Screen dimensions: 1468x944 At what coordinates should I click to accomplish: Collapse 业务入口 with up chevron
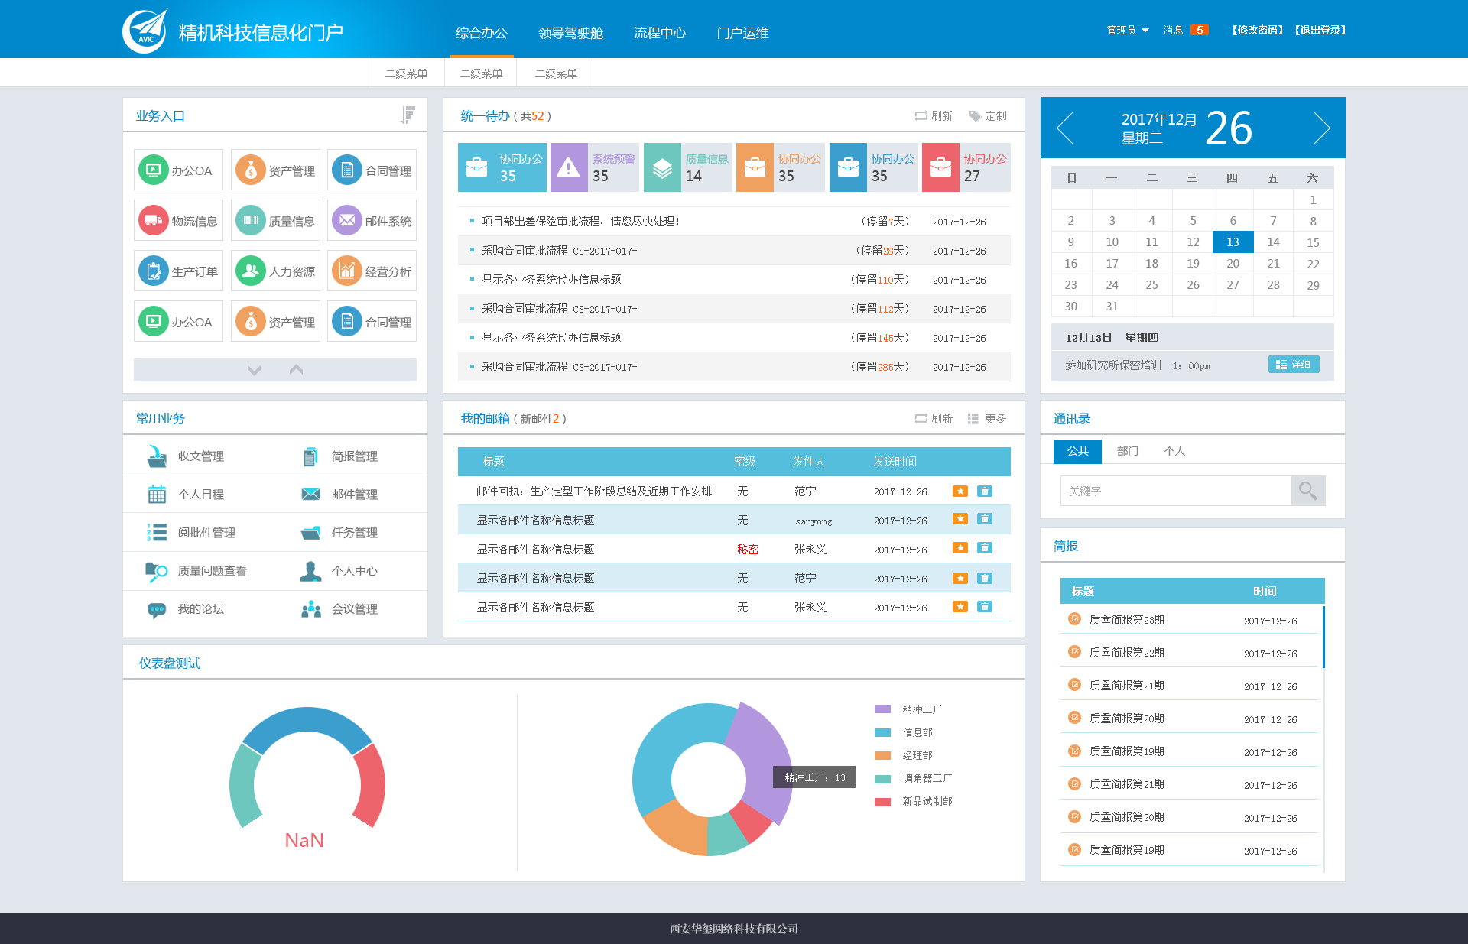tap(297, 370)
